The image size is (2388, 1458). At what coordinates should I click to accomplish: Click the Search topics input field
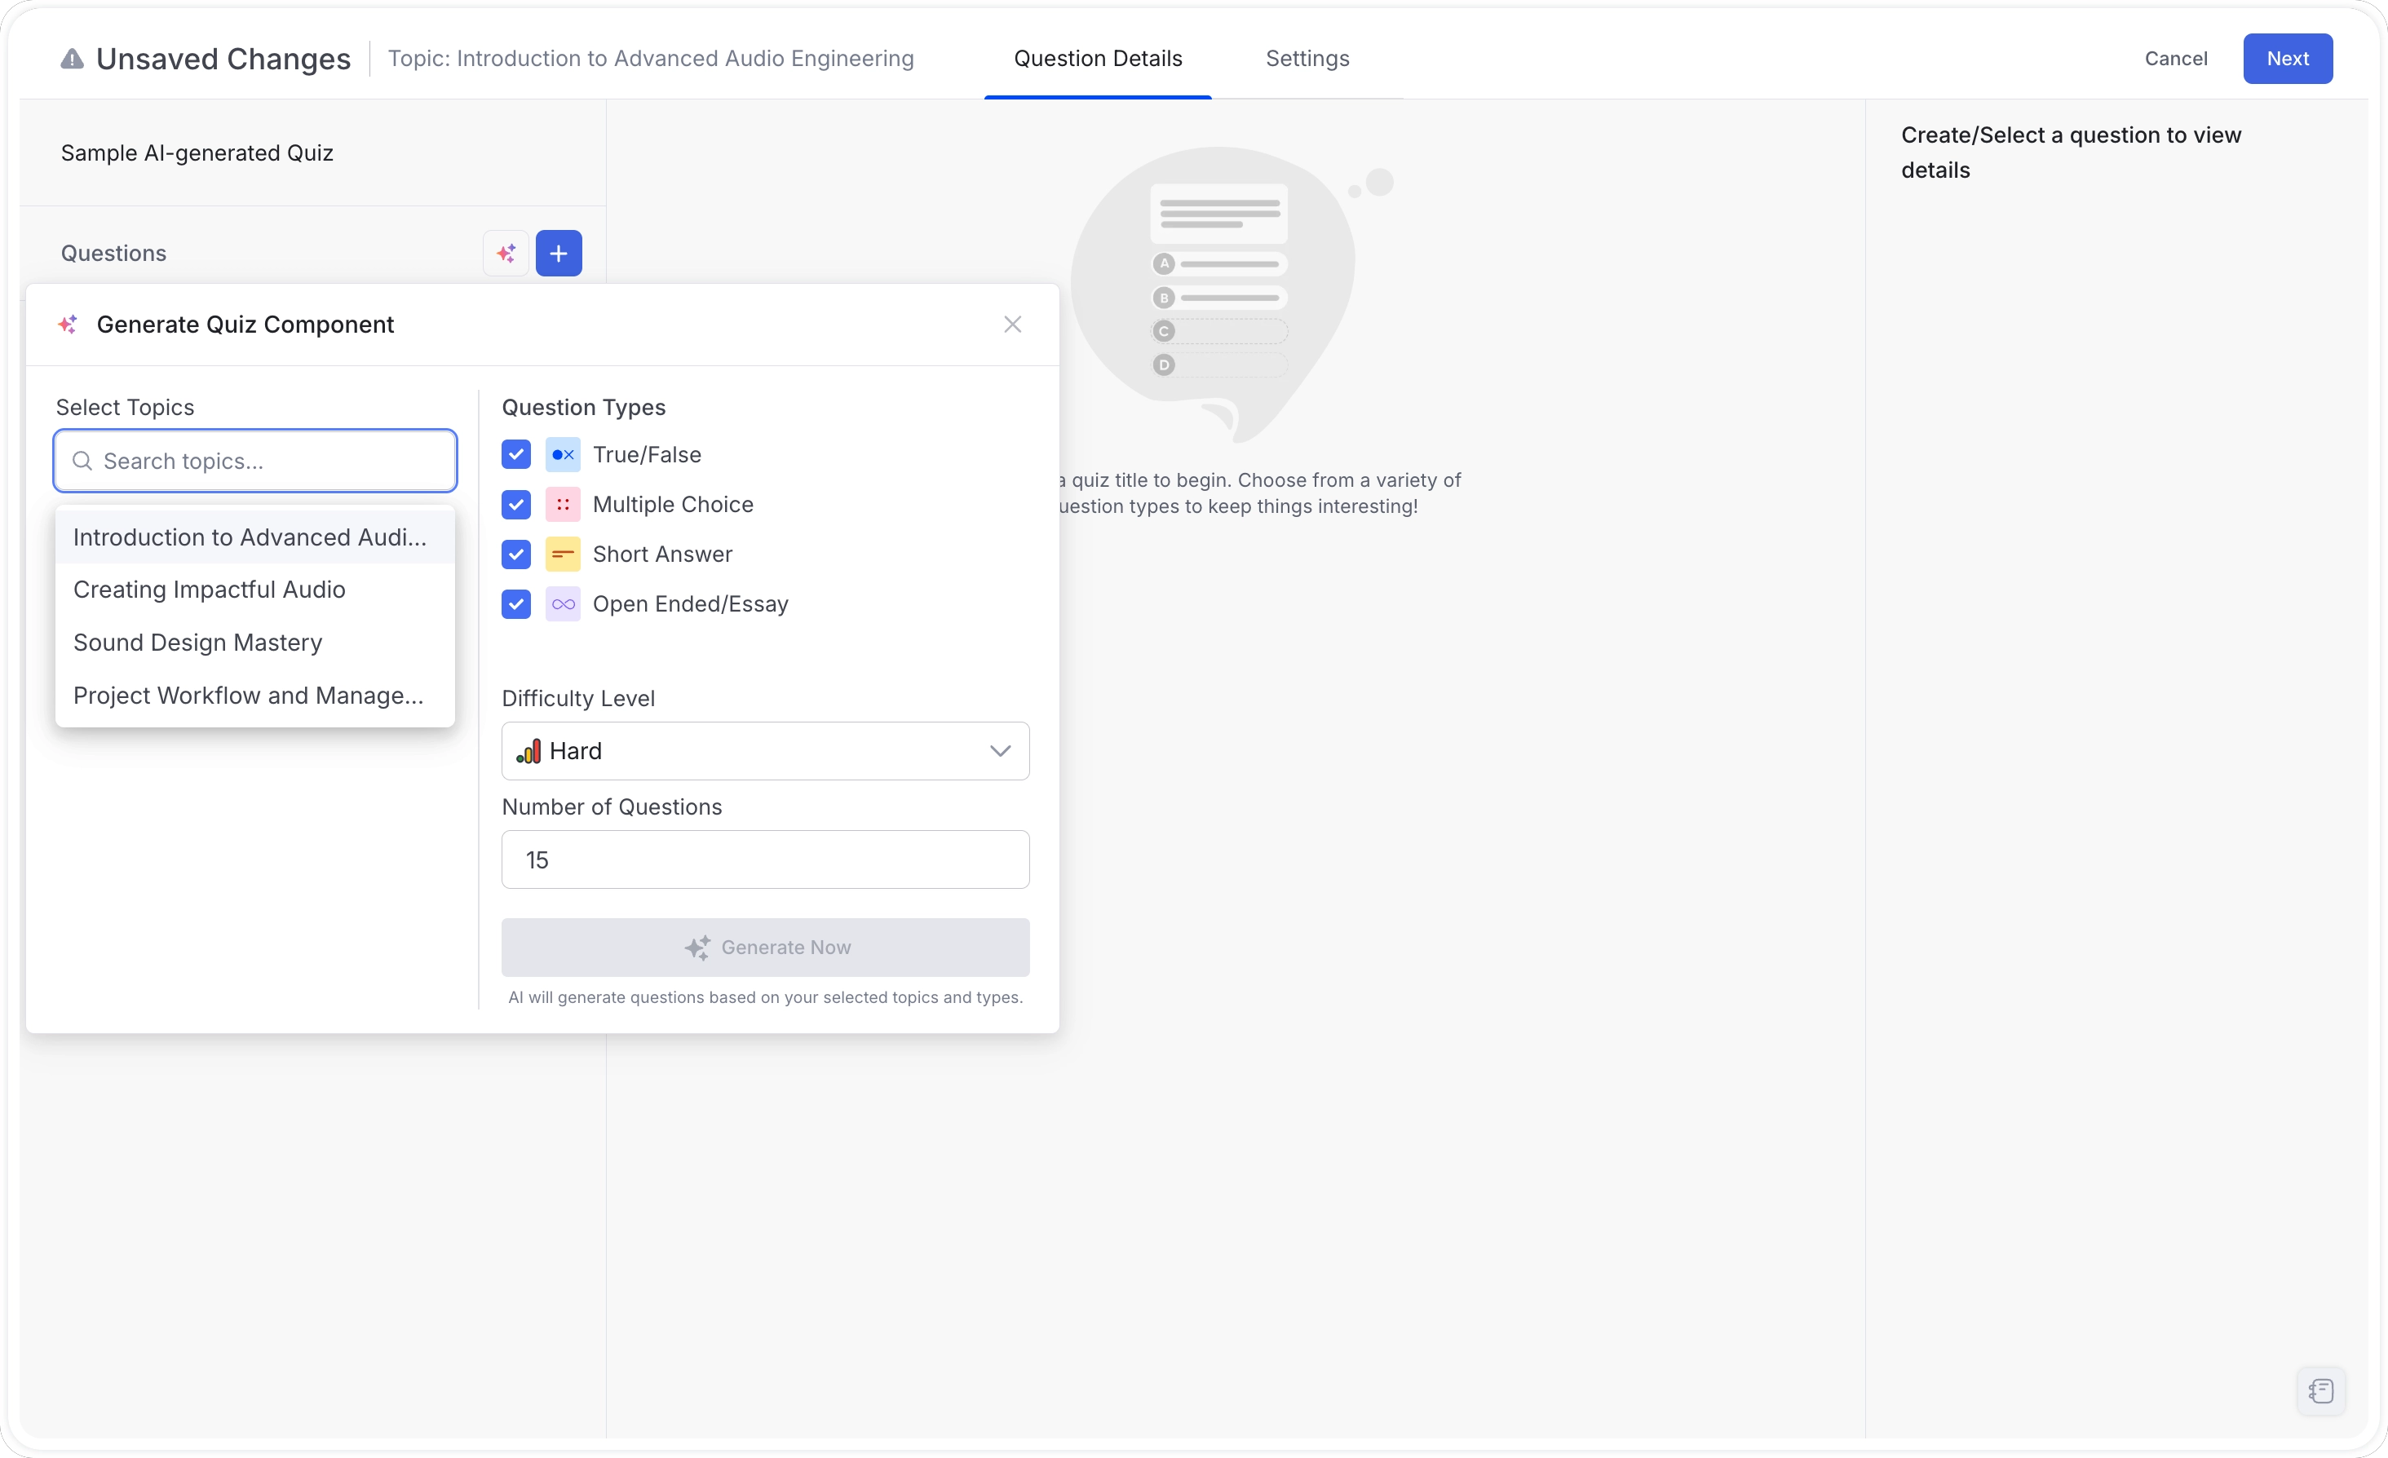(255, 462)
